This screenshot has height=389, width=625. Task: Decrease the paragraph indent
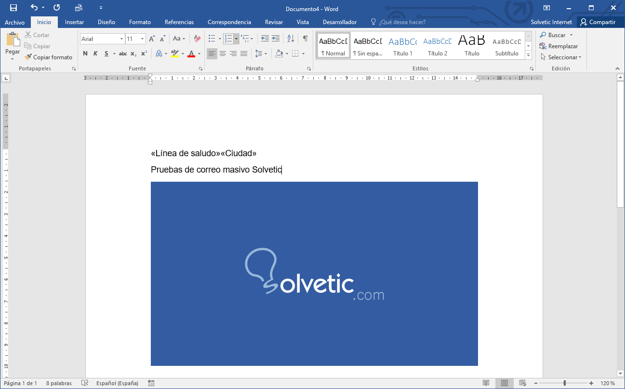click(x=265, y=39)
